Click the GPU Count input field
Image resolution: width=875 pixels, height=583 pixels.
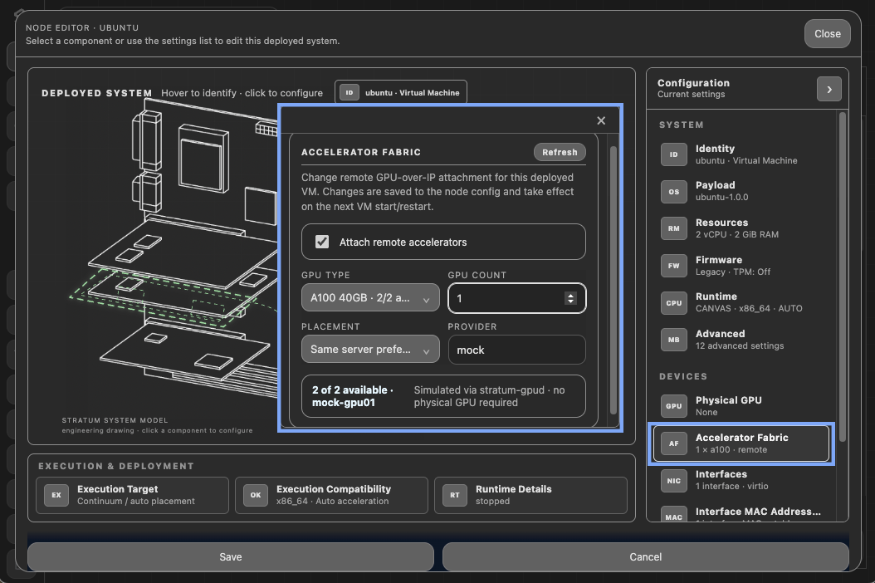pyautogui.click(x=516, y=298)
